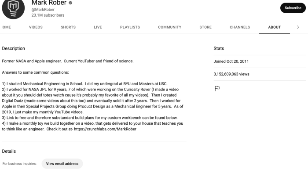This screenshot has height=173, width=308.
Task: Click 'Answers to some common questions:' text
Action: [35, 72]
